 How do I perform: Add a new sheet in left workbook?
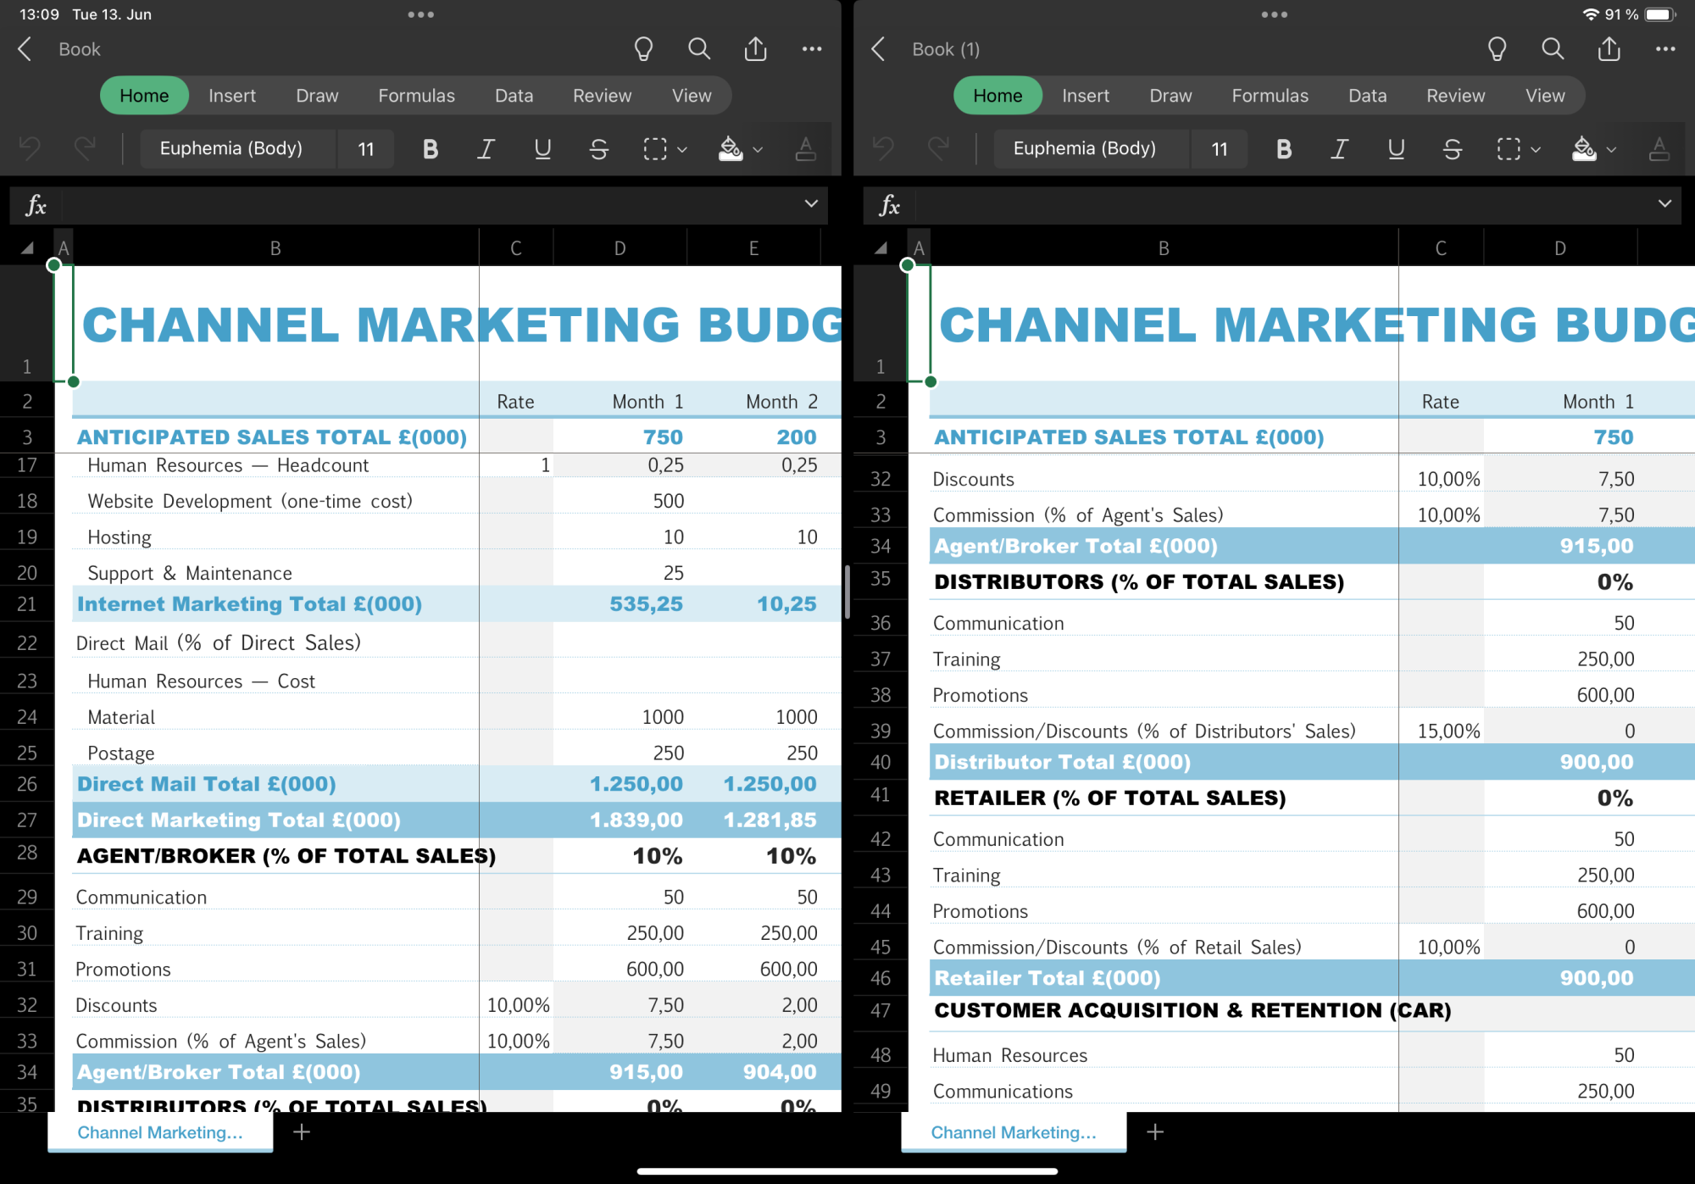click(302, 1132)
